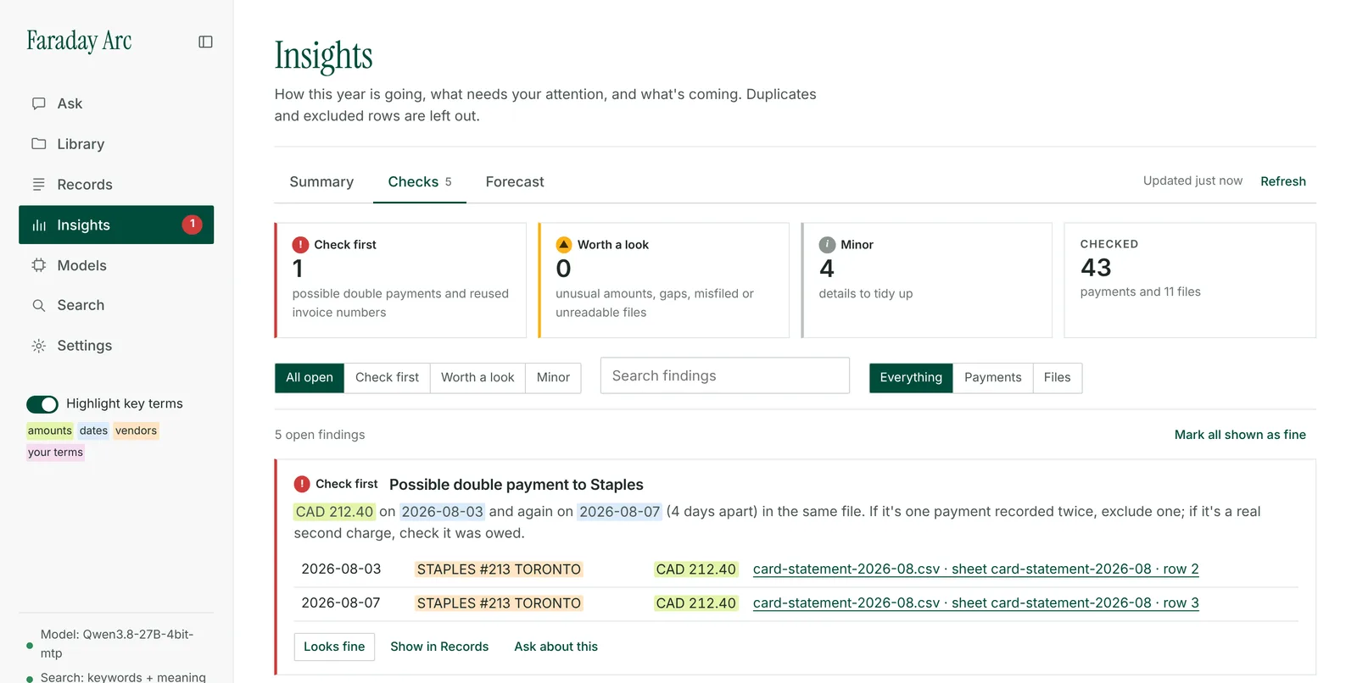1357x683 pixels.
Task: Switch to the Forecast tab
Action: coord(515,182)
